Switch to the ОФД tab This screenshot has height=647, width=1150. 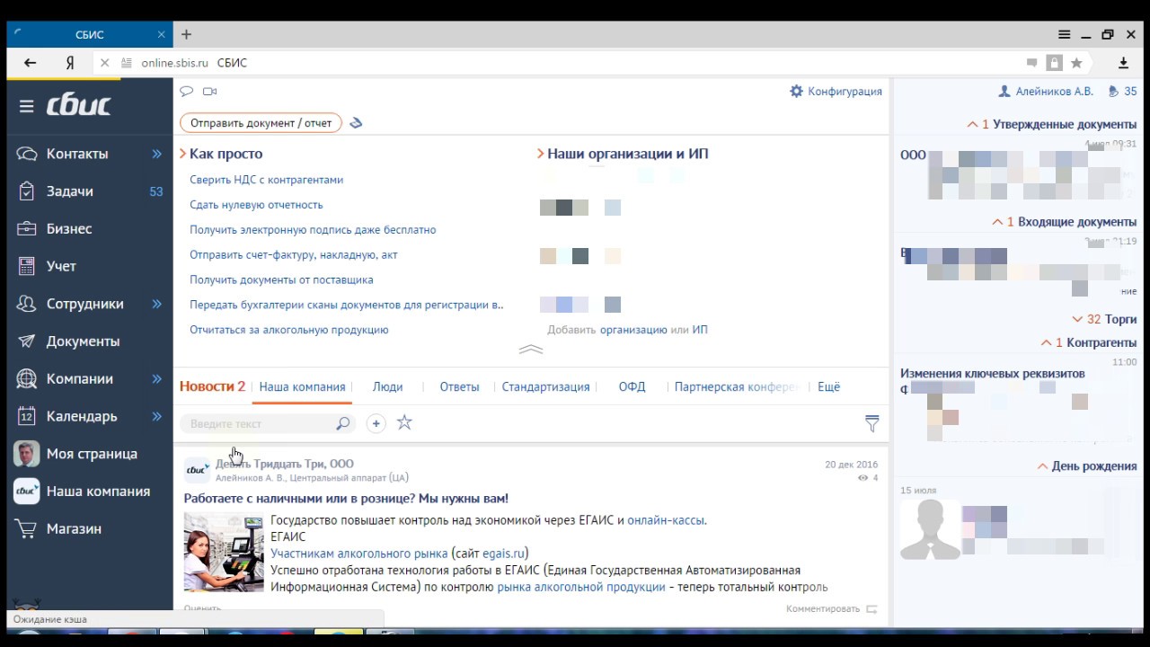coord(632,386)
